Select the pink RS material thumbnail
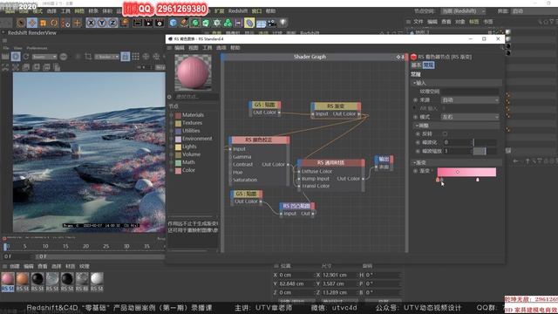This screenshot has width=558, height=314. (x=8, y=279)
